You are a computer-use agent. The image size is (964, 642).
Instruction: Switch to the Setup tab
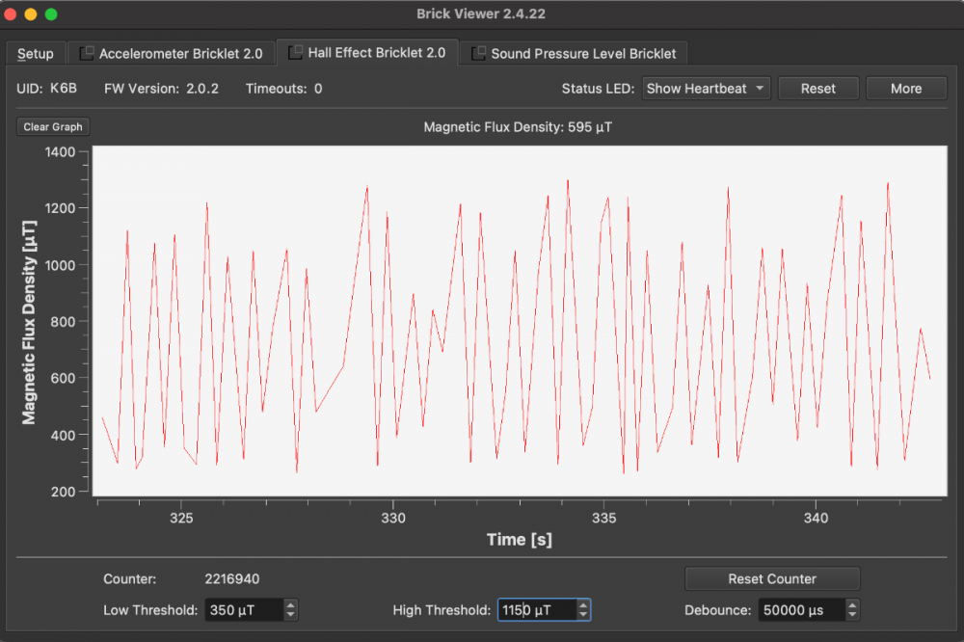36,54
